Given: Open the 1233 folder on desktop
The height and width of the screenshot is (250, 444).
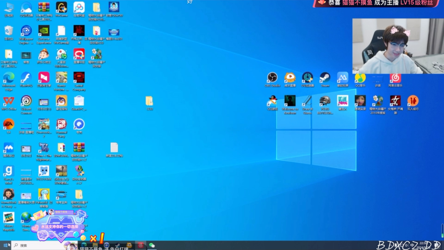Looking at the screenshot, I should pyautogui.click(x=149, y=103).
